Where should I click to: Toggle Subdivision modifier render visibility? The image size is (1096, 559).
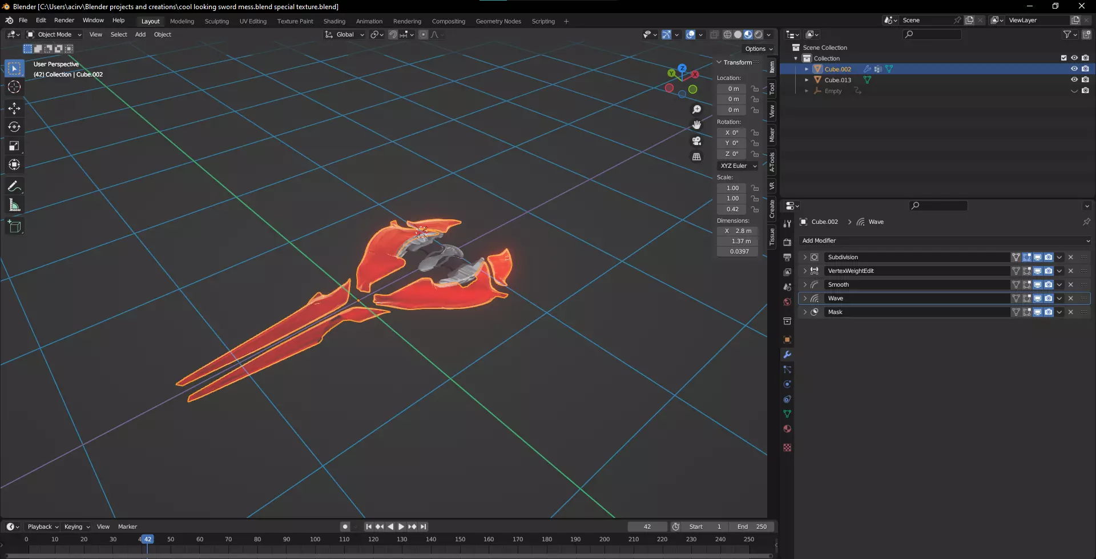[1049, 257]
